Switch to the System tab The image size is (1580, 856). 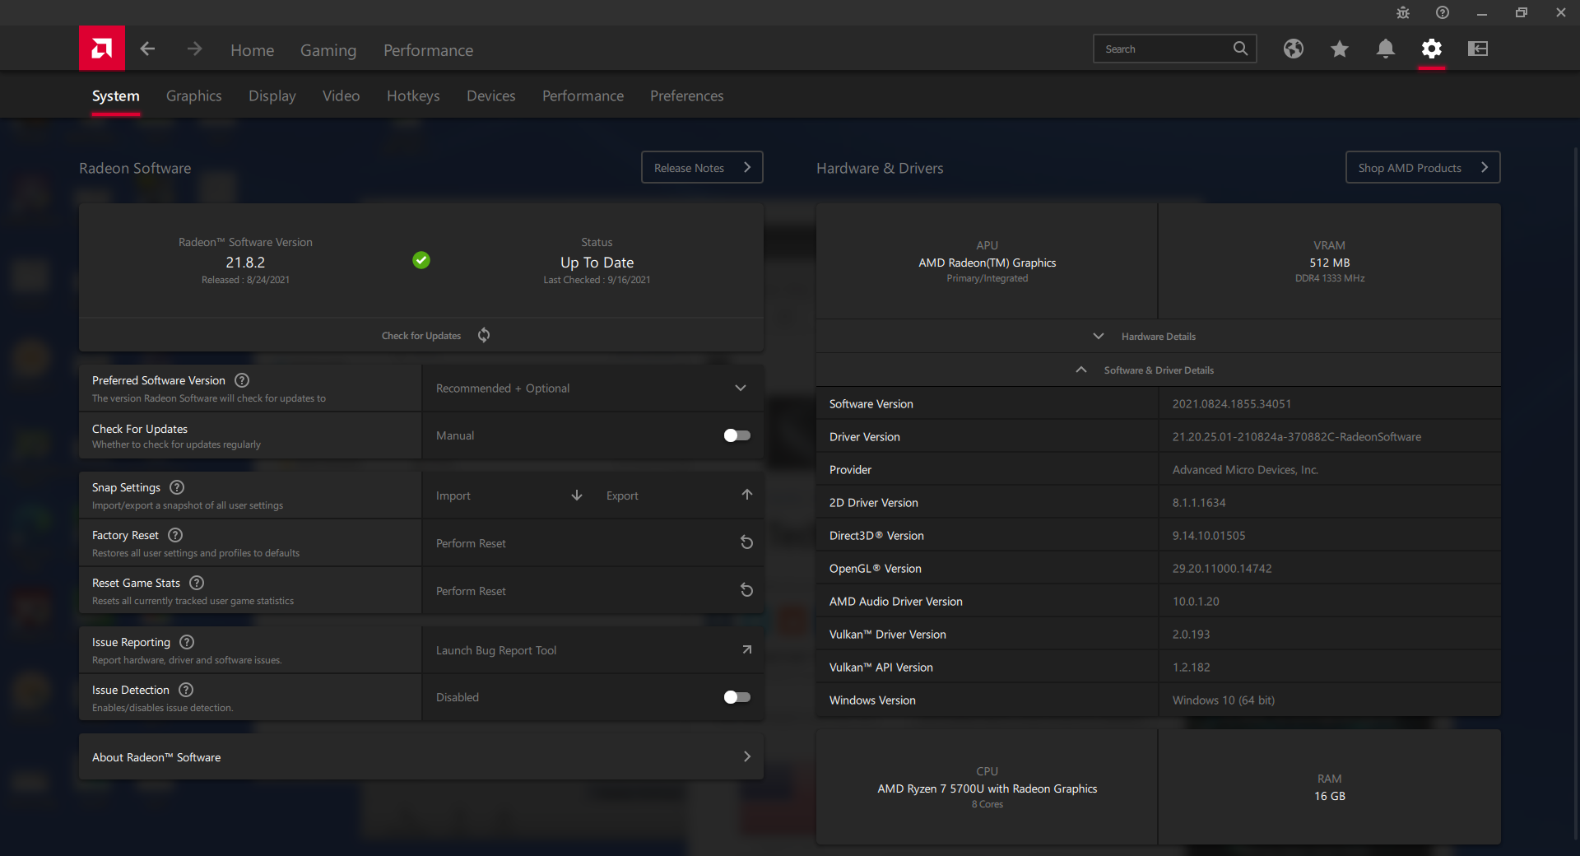coord(116,95)
